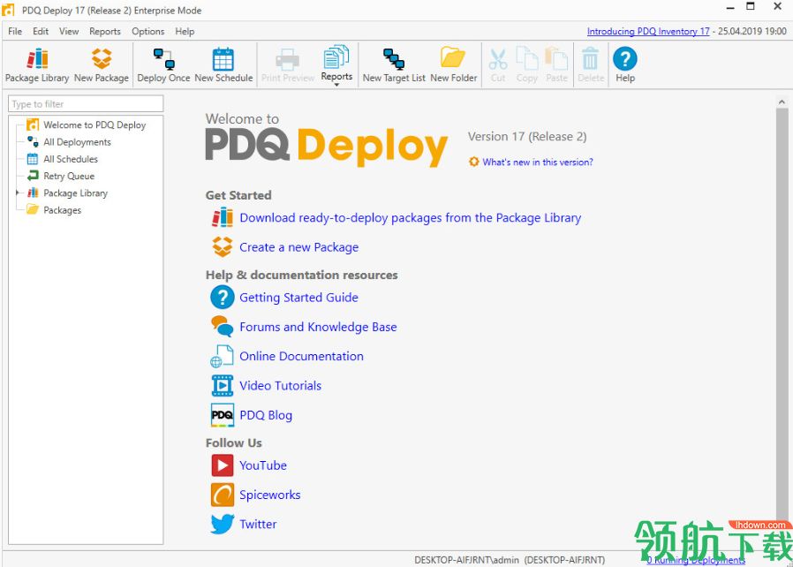793x567 pixels.
Task: Click the PDQ Deploy title bar app icon
Action: point(9,10)
